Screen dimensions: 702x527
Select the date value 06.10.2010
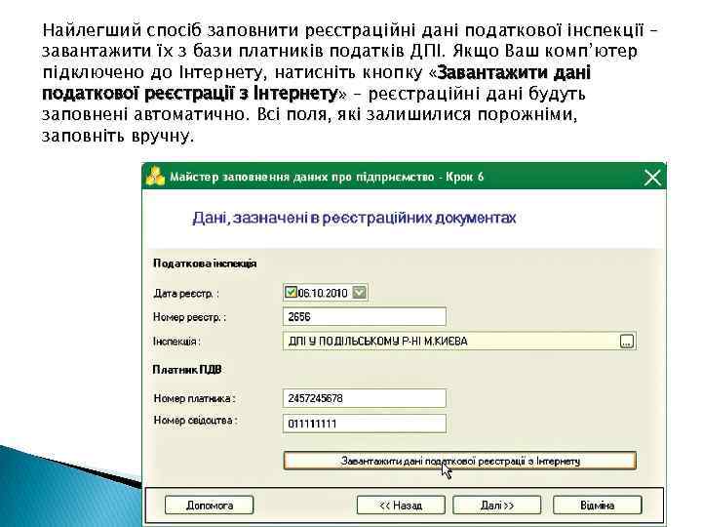point(323,293)
